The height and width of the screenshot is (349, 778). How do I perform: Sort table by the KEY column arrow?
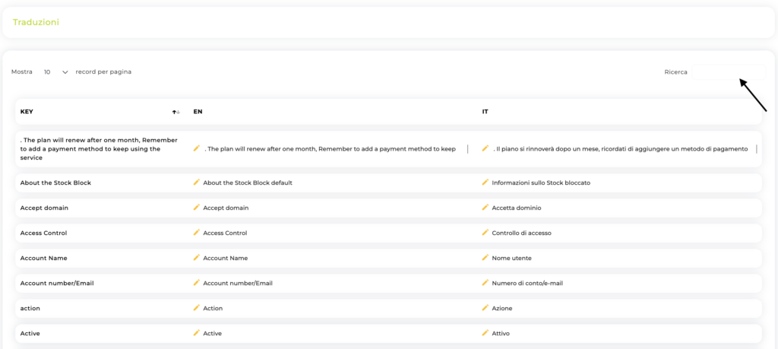[176, 113]
